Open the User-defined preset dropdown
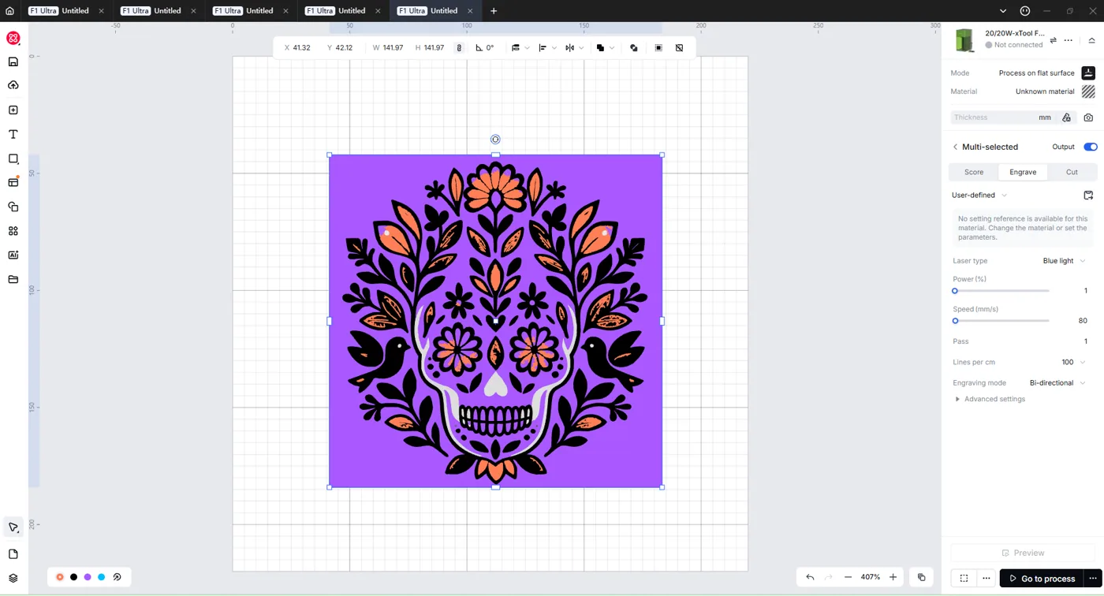The width and height of the screenshot is (1104, 596). 979,195
